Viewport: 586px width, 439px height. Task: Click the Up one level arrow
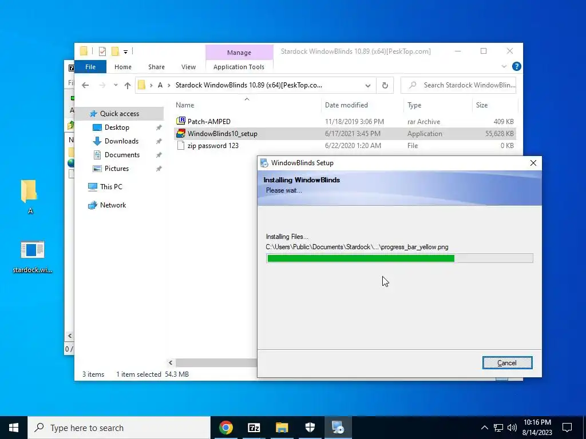coord(128,86)
